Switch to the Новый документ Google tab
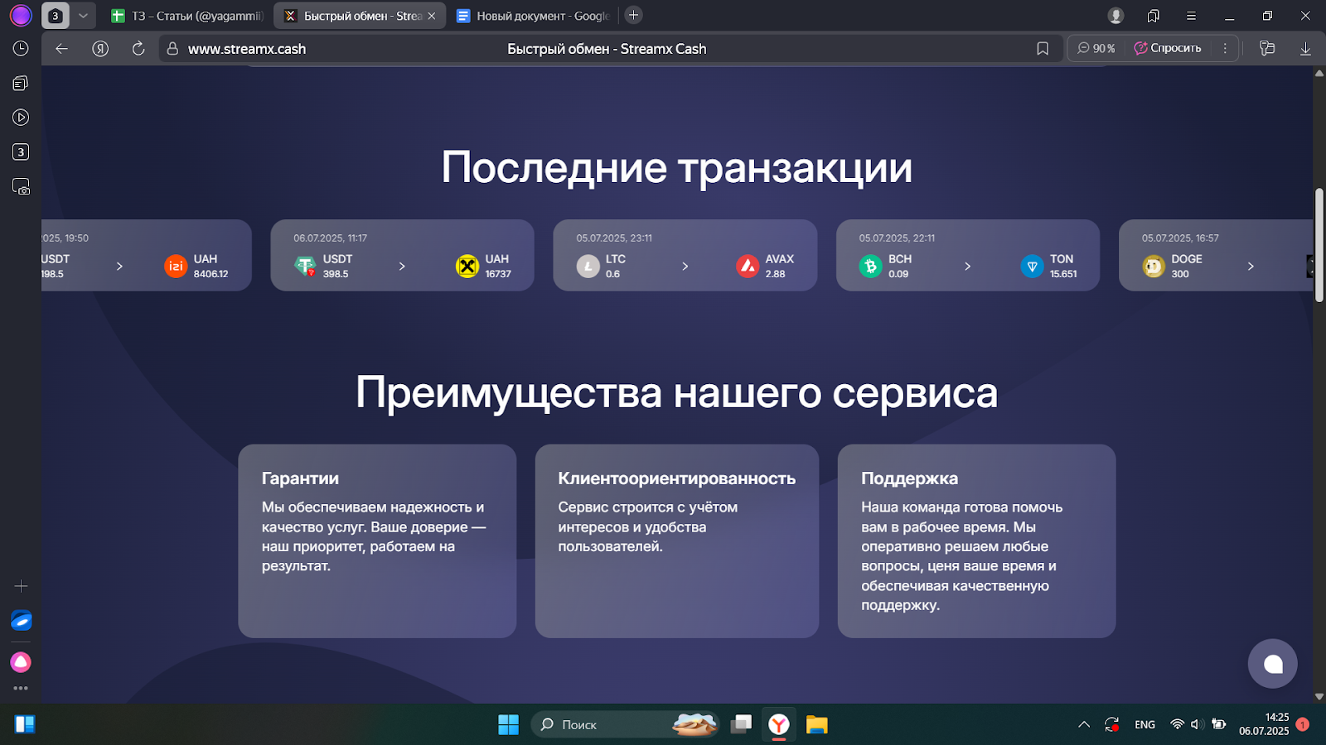 [x=532, y=16]
